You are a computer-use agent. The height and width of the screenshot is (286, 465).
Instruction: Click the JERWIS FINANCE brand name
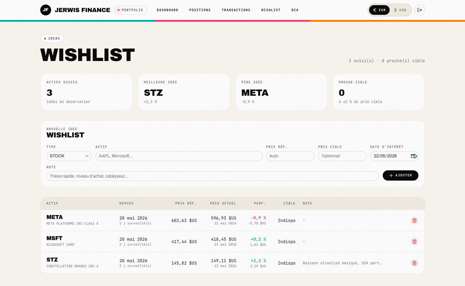(x=82, y=10)
